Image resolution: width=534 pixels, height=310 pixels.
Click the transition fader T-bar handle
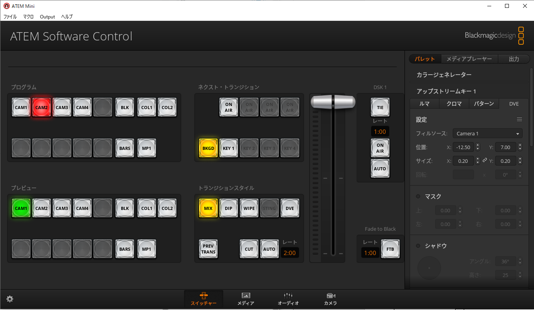(333, 102)
